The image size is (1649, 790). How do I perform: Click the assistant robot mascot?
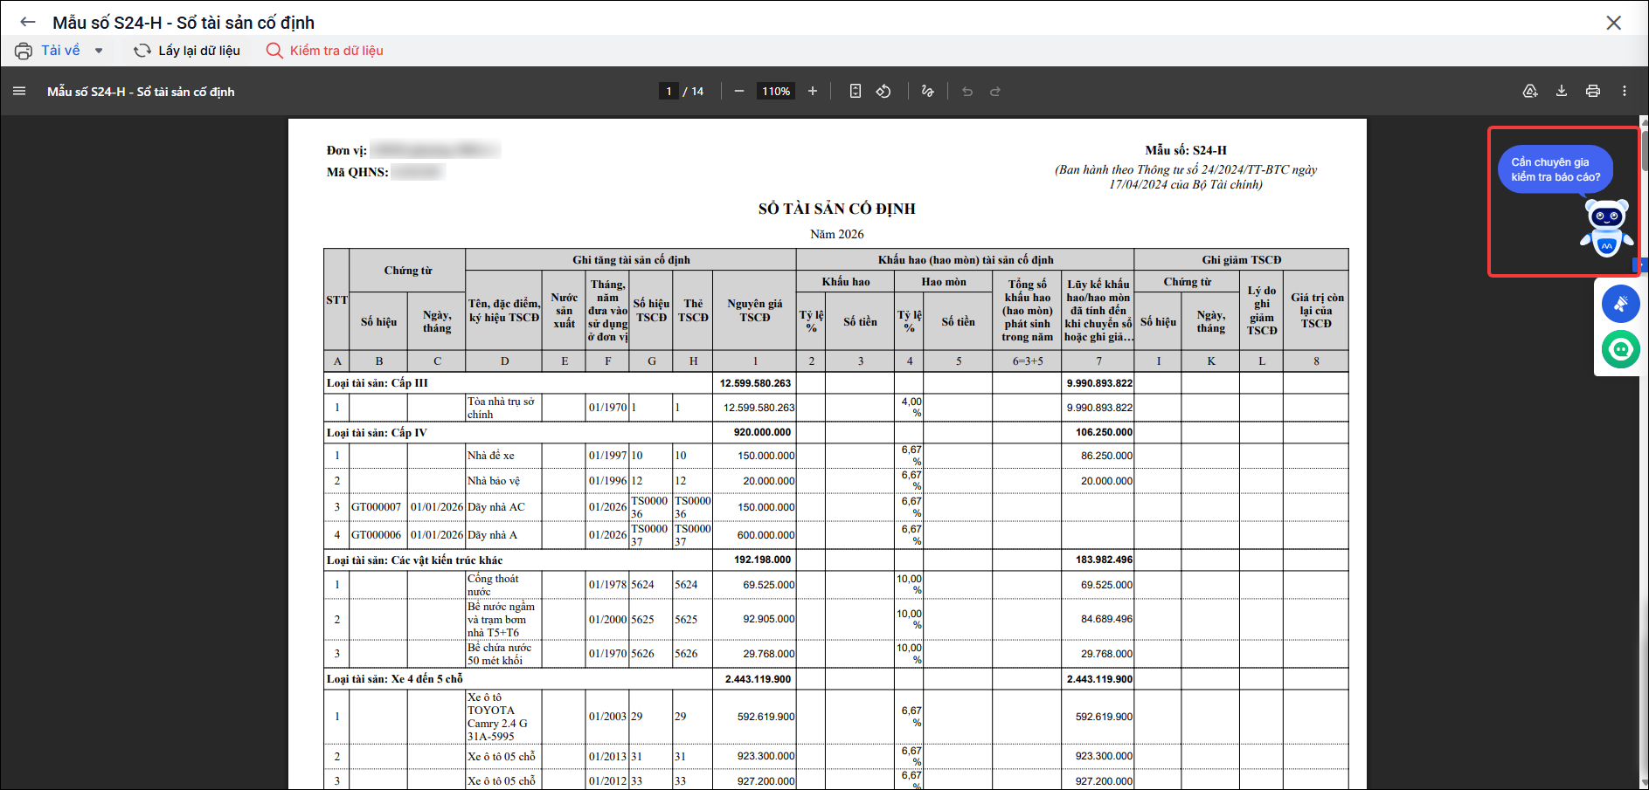(1606, 228)
